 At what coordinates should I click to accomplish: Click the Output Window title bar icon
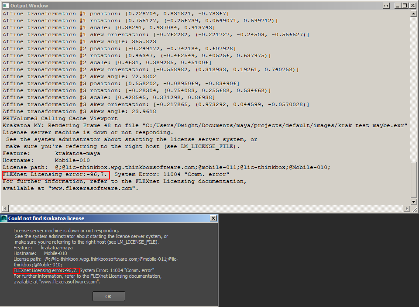click(x=5, y=6)
